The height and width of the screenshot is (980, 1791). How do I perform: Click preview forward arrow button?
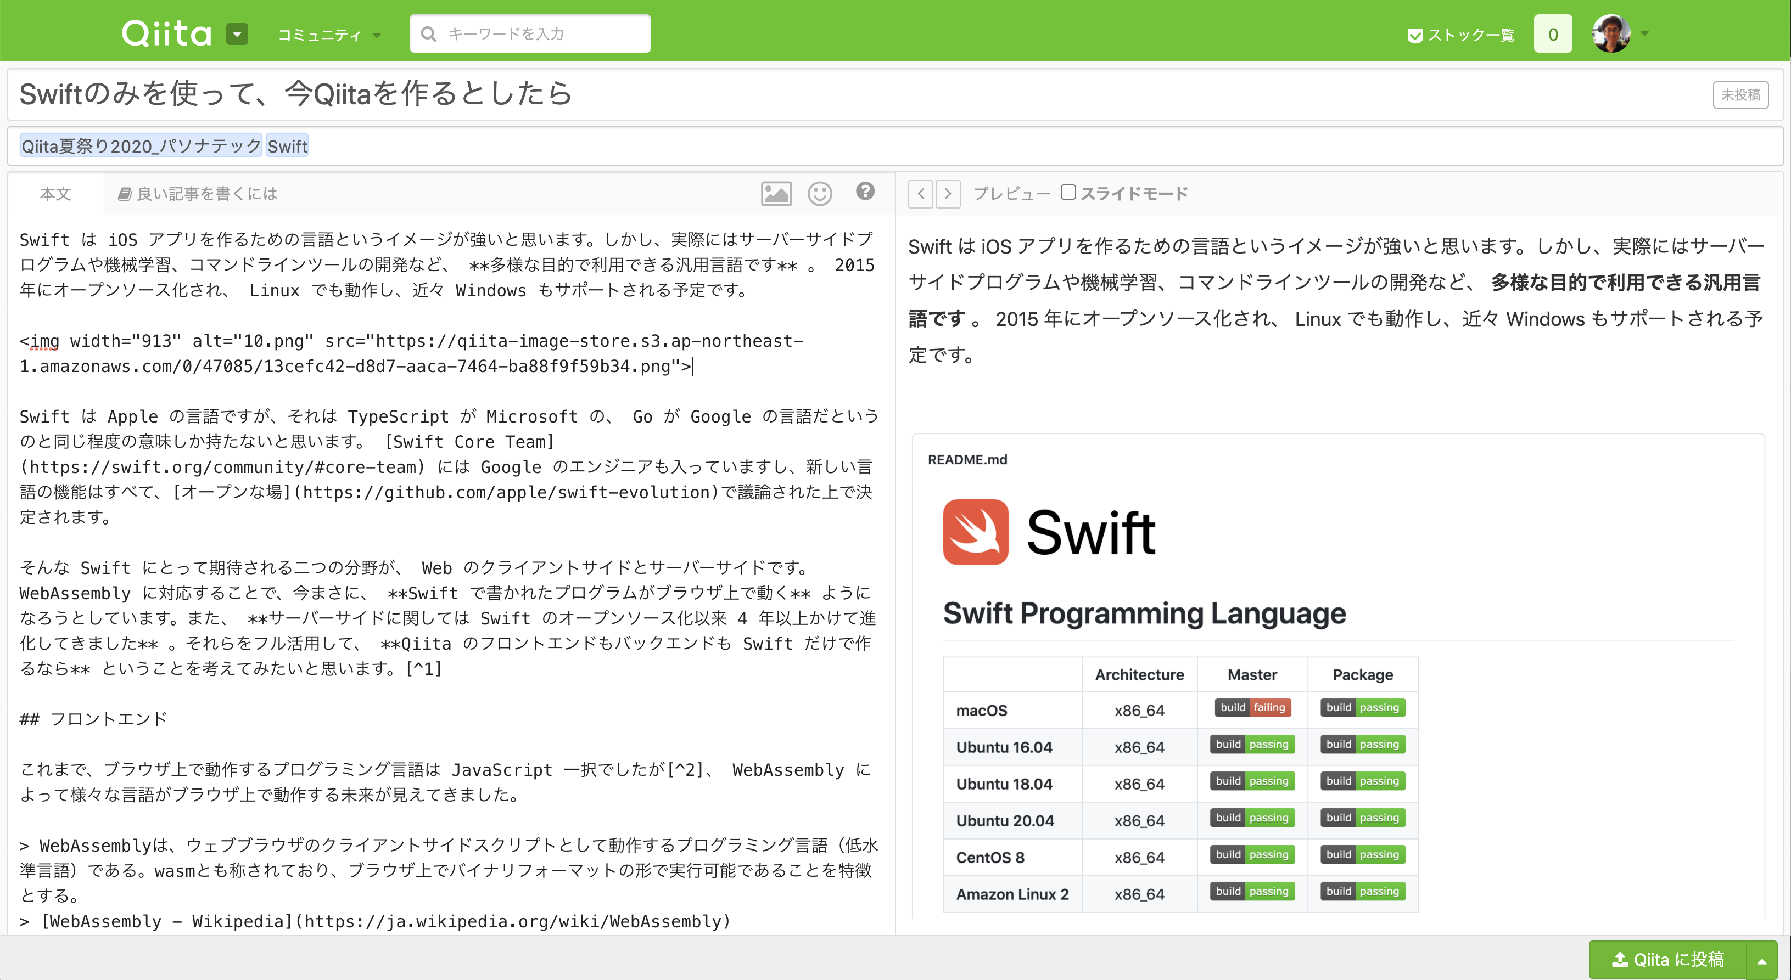coord(948,194)
